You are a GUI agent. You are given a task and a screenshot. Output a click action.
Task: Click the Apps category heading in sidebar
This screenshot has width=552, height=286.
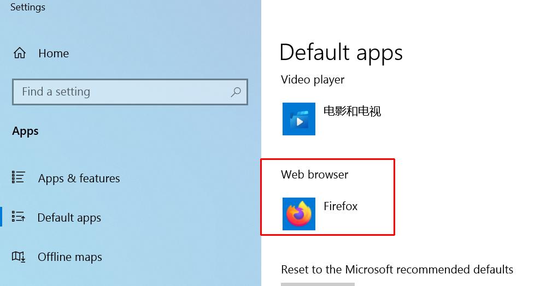pos(25,131)
